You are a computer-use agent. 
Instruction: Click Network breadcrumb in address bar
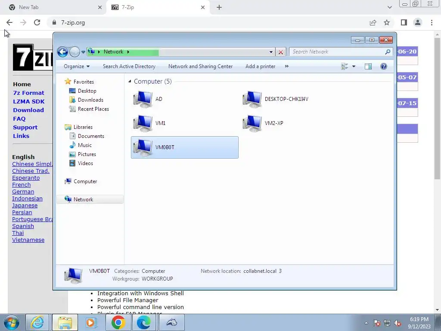113,52
